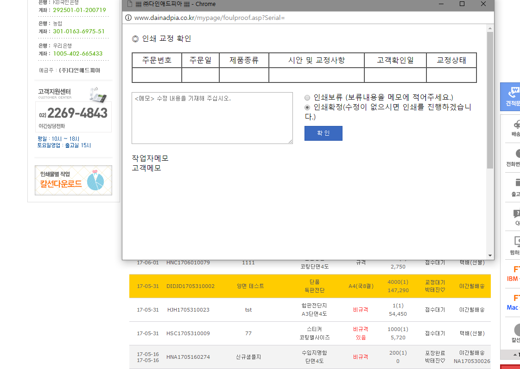
Task: Click the popup scrollbar down arrow
Action: point(490,256)
